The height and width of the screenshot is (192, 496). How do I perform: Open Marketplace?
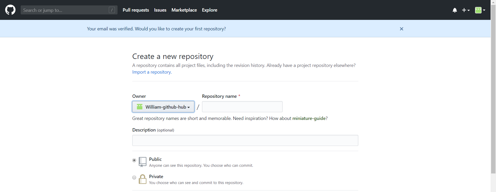[x=184, y=10]
